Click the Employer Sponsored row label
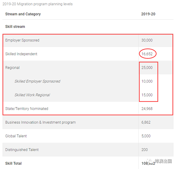The width and height of the screenshot is (176, 169). (22, 40)
